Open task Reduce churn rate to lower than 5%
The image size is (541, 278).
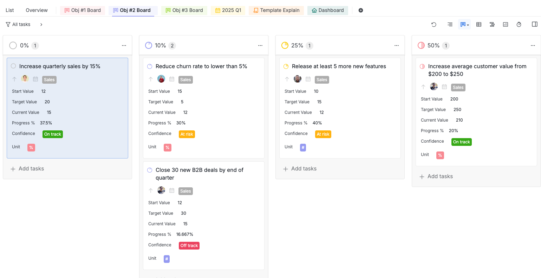tap(201, 66)
